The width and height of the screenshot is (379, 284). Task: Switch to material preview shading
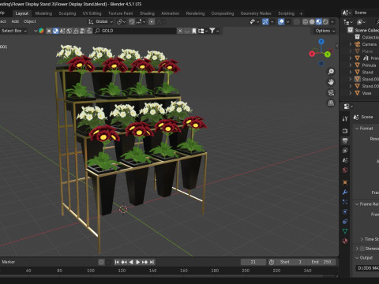pyautogui.click(x=319, y=22)
